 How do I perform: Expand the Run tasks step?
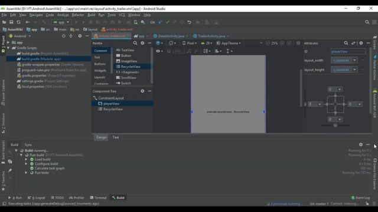point(26,173)
